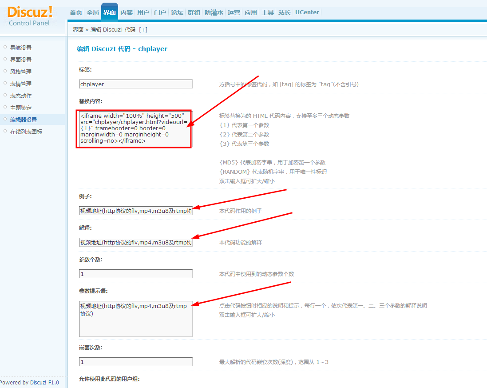
Task: Open the 工具 top navigation tab
Action: tap(267, 12)
